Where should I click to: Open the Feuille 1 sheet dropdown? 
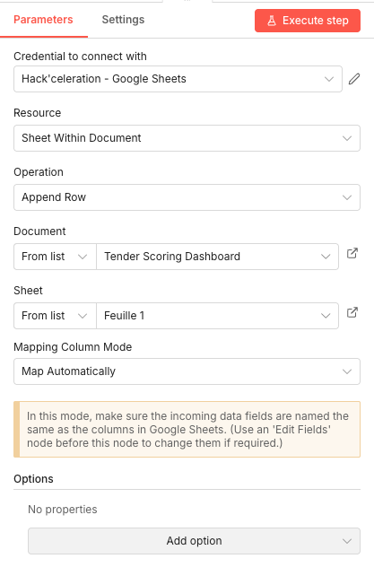(217, 316)
